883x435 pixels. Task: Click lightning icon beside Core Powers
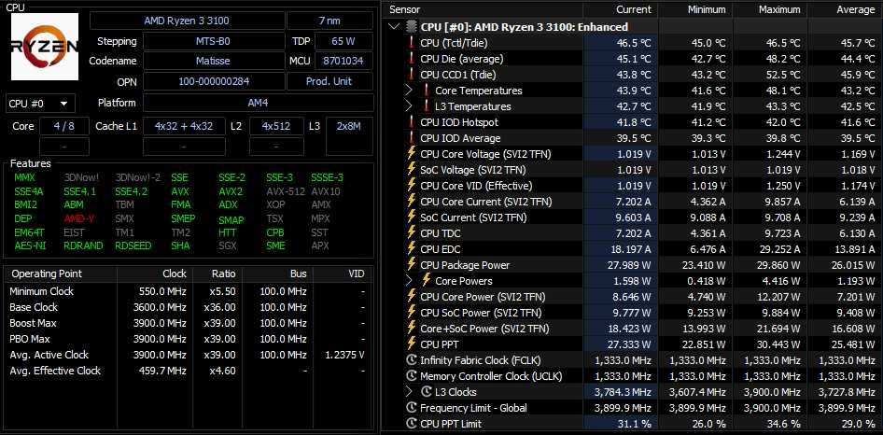(427, 281)
